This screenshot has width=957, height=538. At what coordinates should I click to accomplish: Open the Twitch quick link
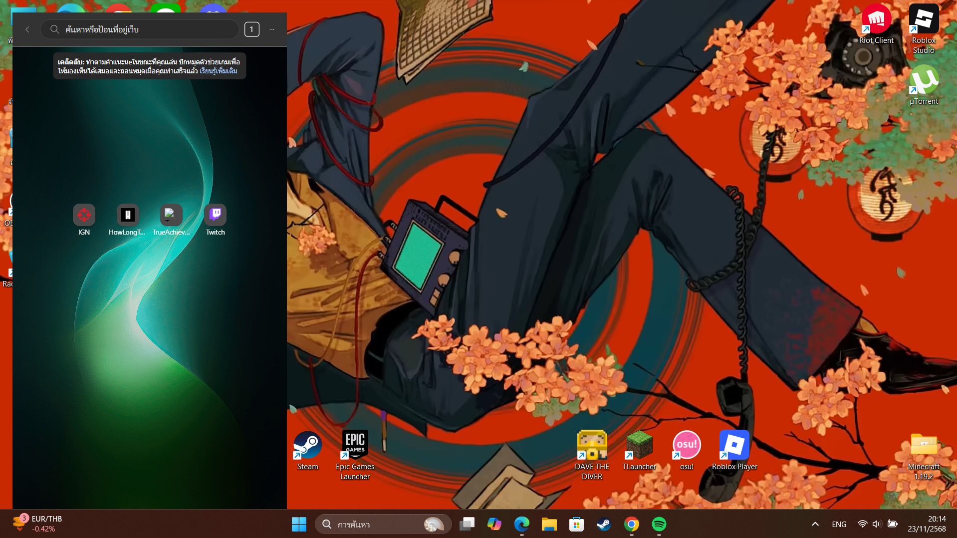click(x=215, y=215)
